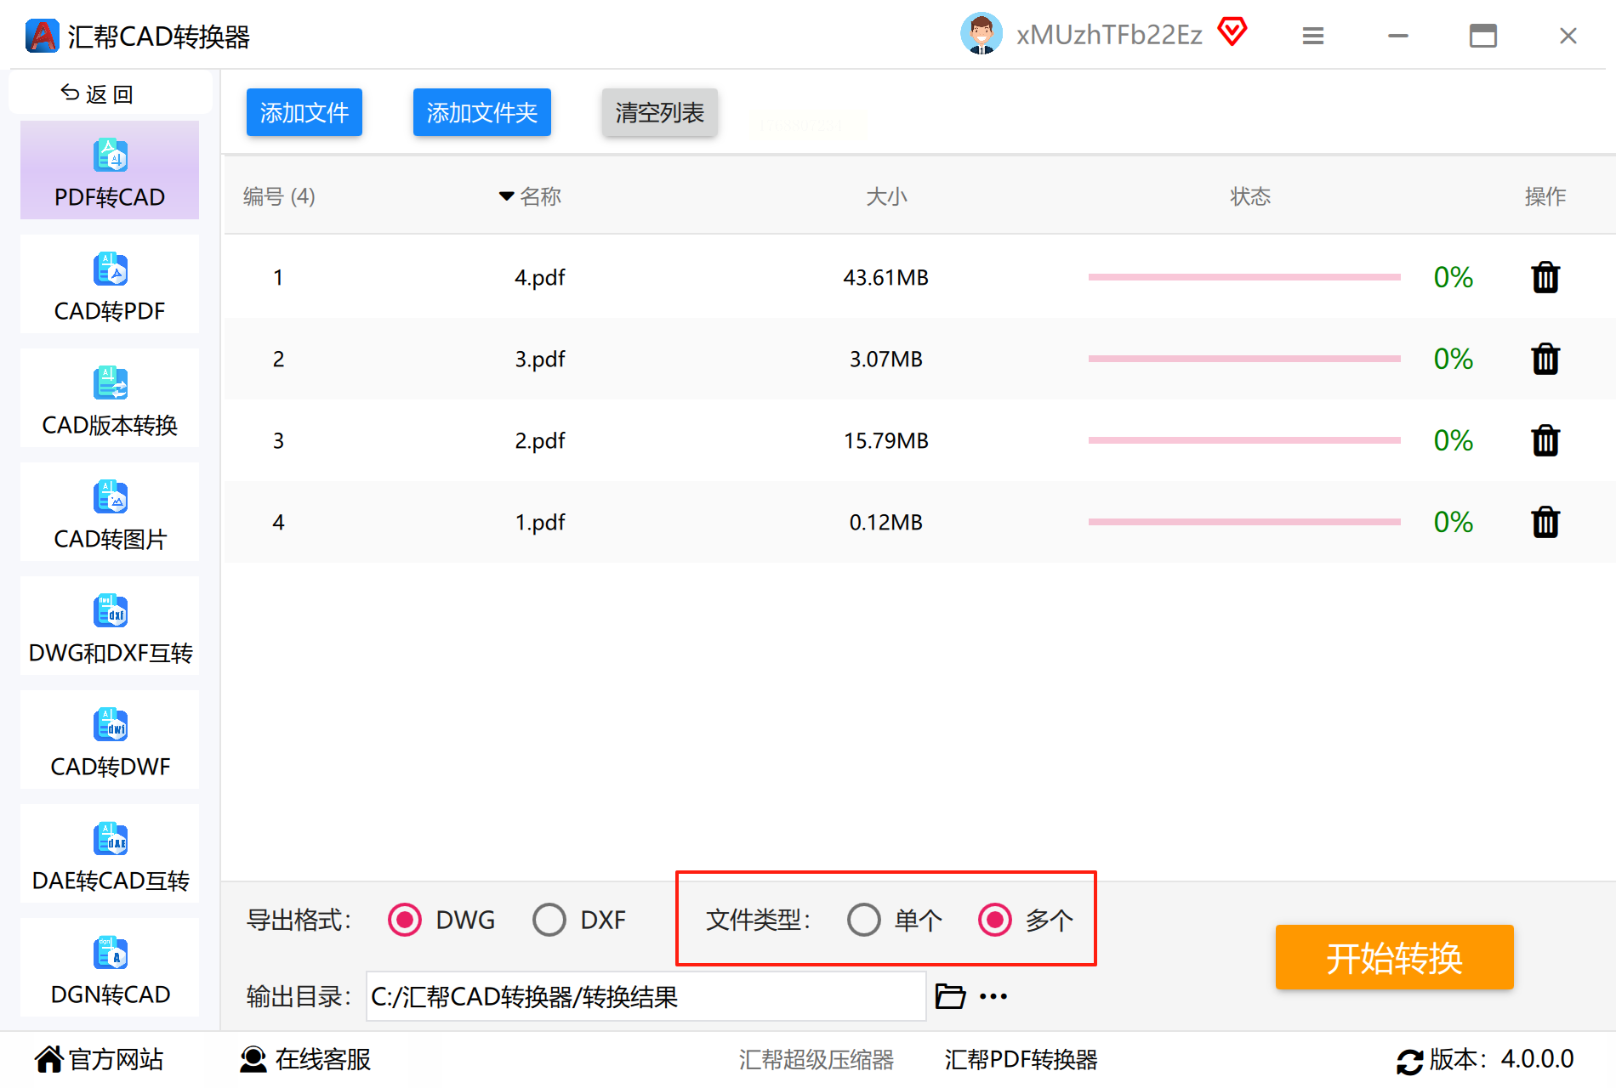Click the 3.pdf progress bar
This screenshot has width=1616, height=1088.
click(1244, 359)
